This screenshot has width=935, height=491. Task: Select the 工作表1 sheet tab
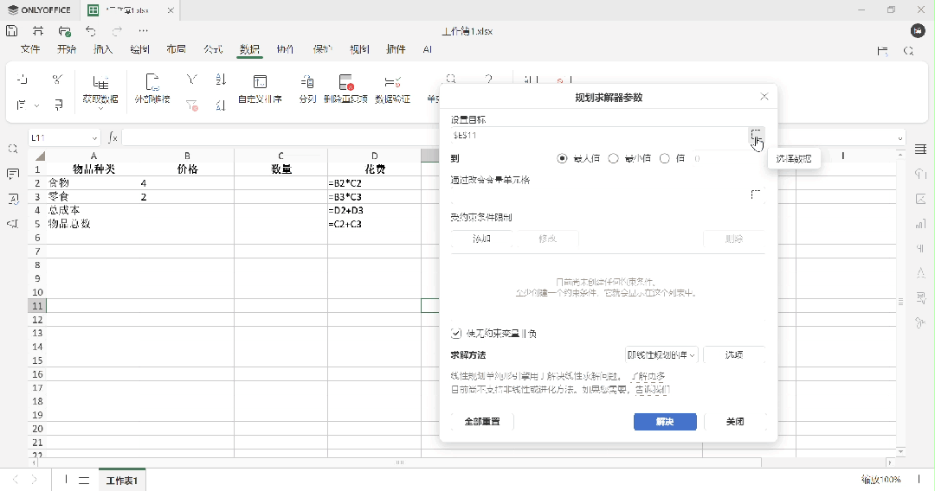tap(122, 481)
